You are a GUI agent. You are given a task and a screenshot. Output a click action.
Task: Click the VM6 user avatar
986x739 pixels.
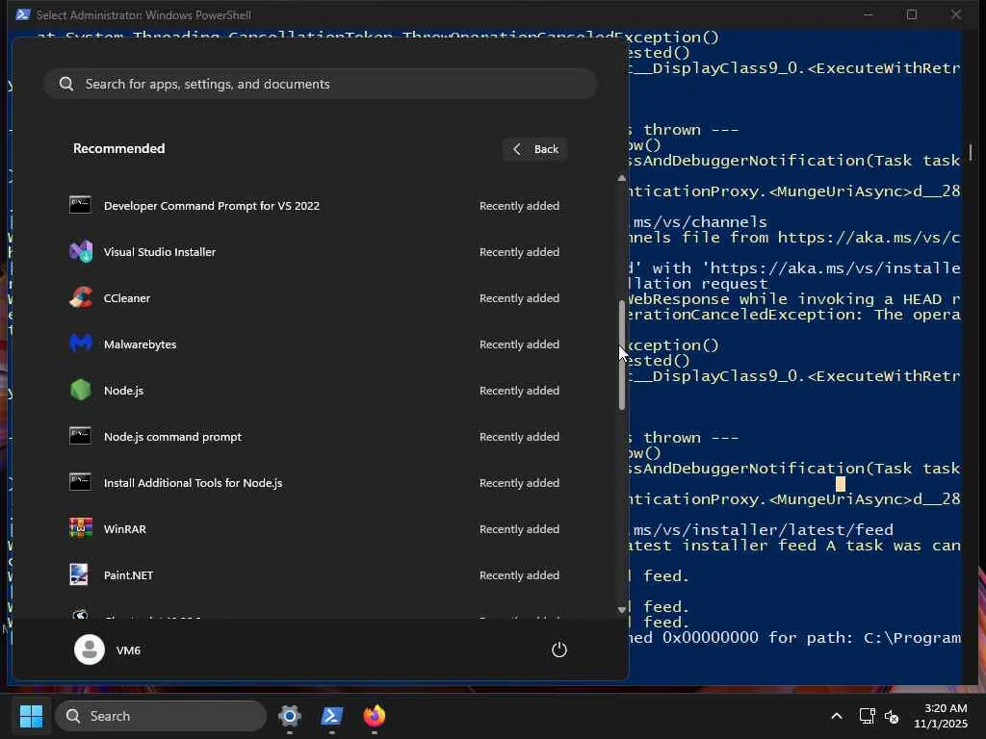coord(90,650)
